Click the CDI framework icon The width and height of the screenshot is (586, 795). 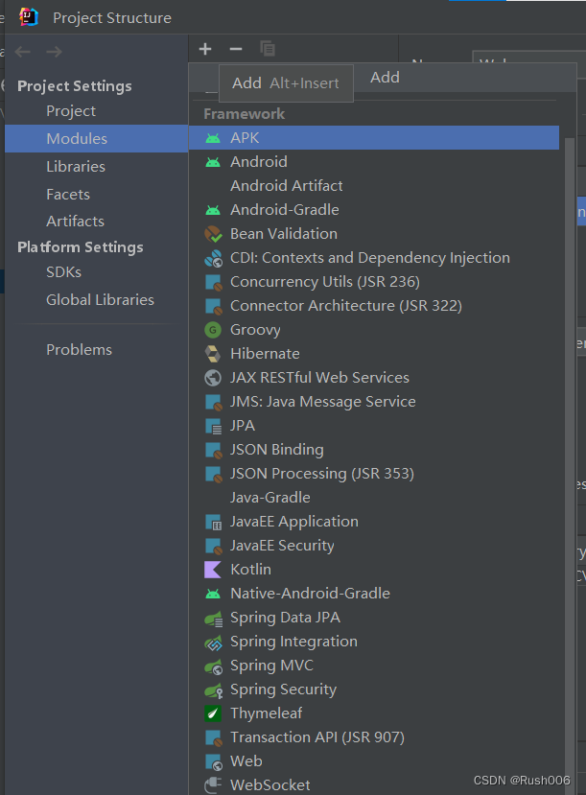point(213,258)
